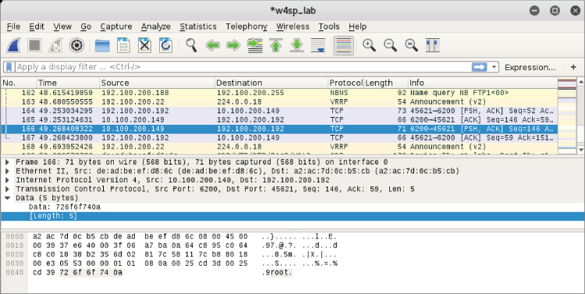Find a packet with magnifier icon

pos(191,45)
